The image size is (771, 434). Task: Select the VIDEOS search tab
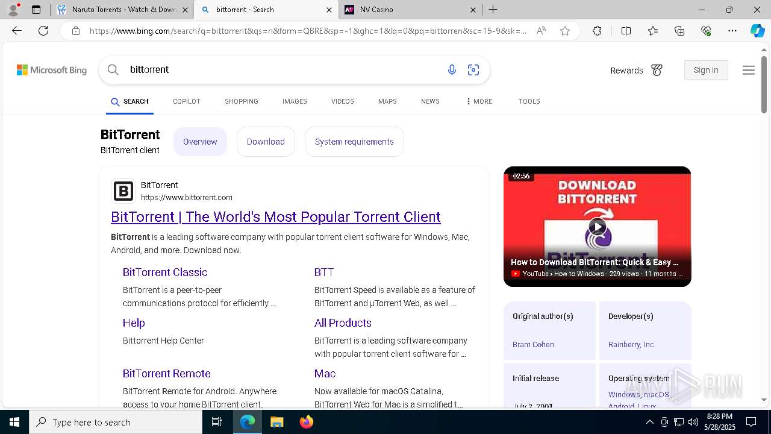point(342,101)
